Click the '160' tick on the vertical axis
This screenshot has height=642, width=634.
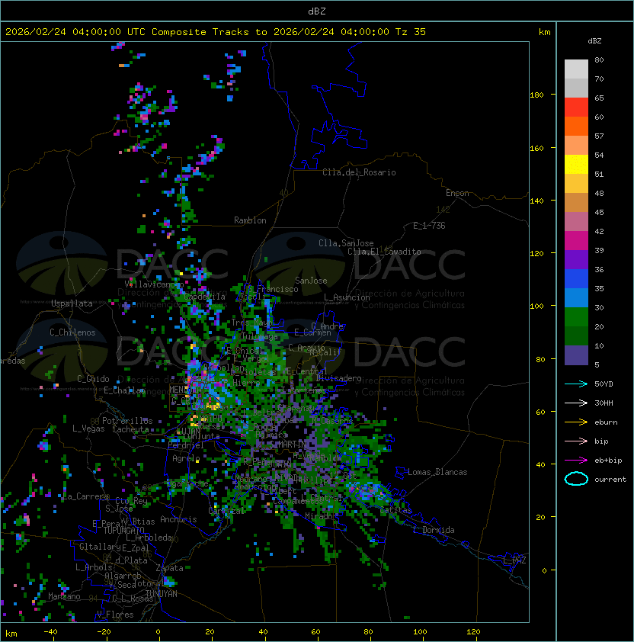click(x=536, y=148)
